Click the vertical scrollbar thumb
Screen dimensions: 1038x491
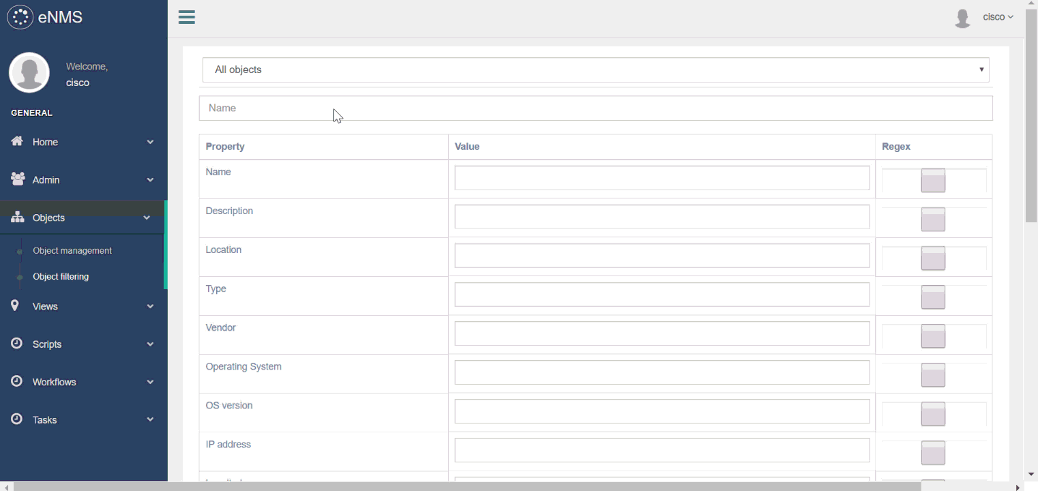tap(1031, 116)
